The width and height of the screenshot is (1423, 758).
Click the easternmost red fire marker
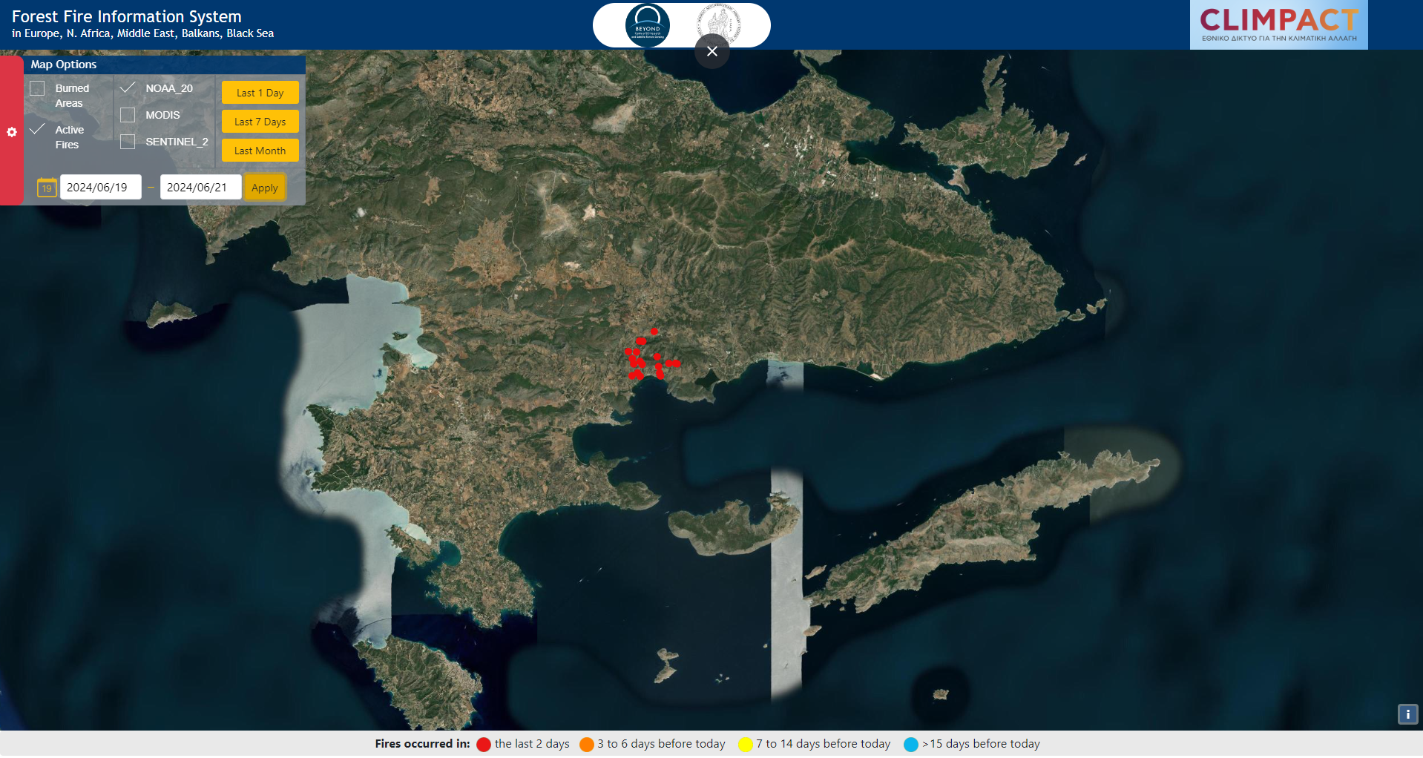(x=676, y=363)
